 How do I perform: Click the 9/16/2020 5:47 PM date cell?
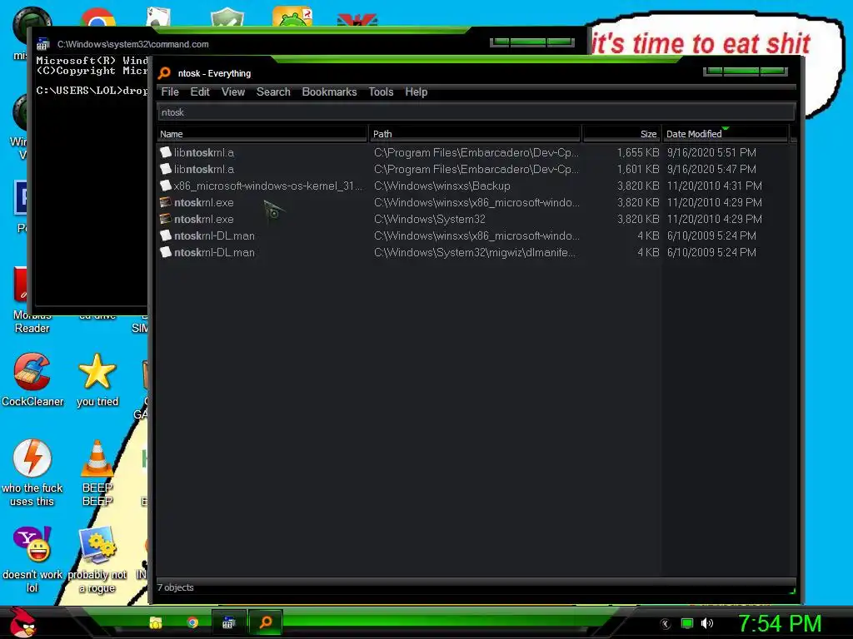point(711,169)
